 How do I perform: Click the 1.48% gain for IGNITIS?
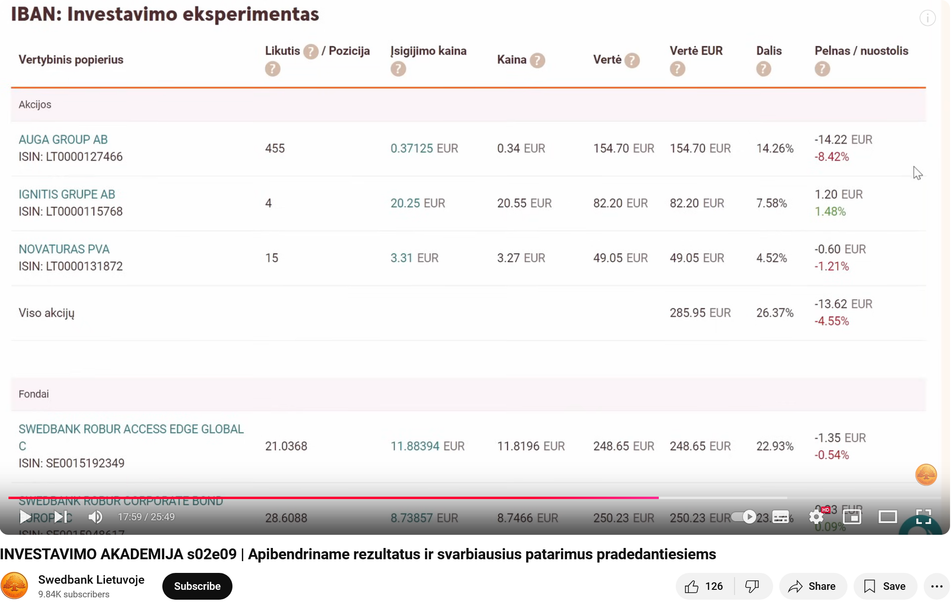point(830,212)
